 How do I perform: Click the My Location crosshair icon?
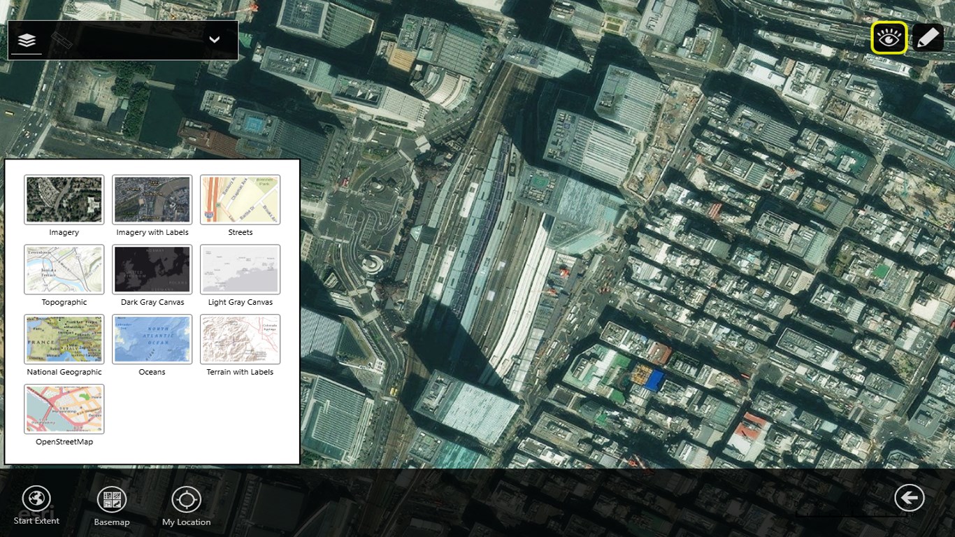click(186, 500)
